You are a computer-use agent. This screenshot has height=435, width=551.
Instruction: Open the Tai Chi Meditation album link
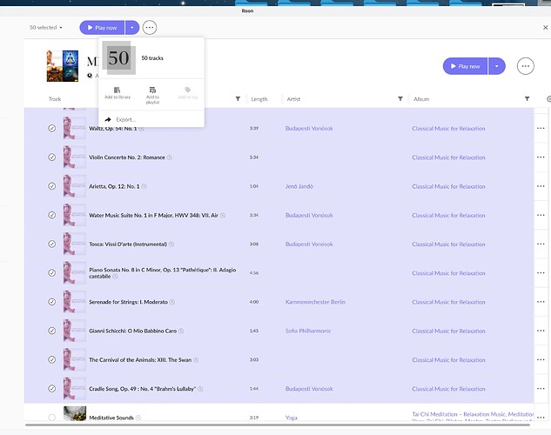473,417
